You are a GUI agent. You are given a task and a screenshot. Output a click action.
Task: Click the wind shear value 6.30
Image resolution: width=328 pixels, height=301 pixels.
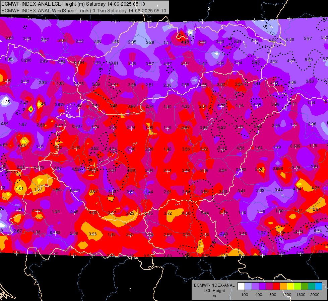(290, 39)
